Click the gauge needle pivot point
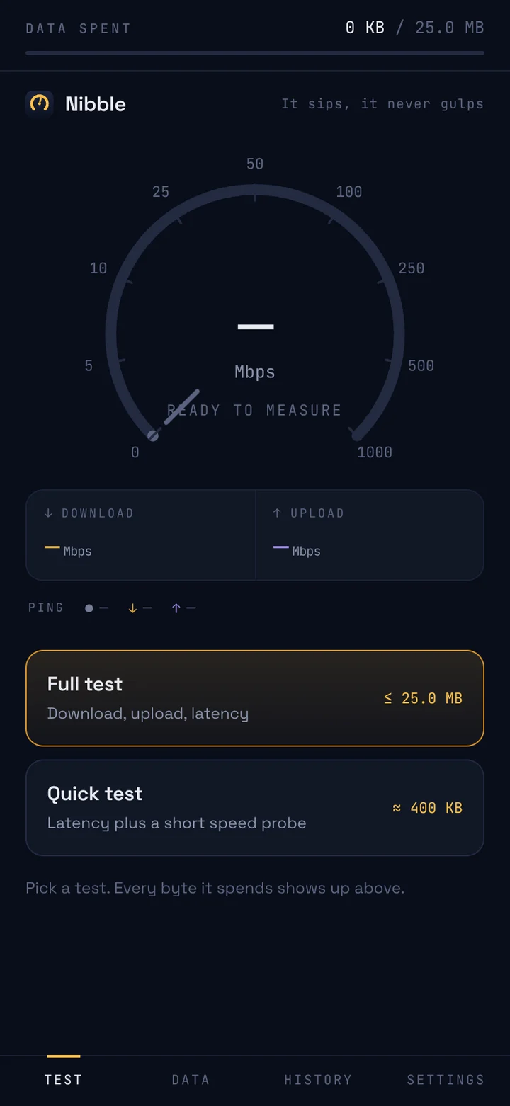This screenshot has width=510, height=1106. point(152,435)
